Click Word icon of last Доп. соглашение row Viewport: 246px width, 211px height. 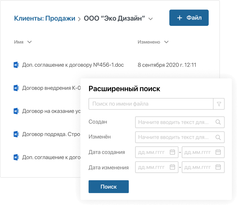(x=16, y=157)
